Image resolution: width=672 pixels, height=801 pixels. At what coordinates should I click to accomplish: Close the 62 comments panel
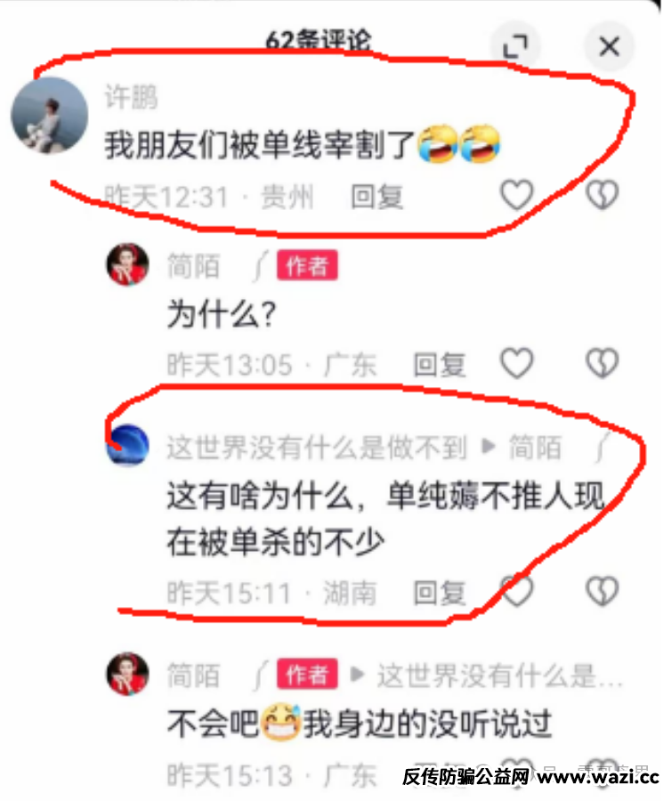click(x=609, y=46)
